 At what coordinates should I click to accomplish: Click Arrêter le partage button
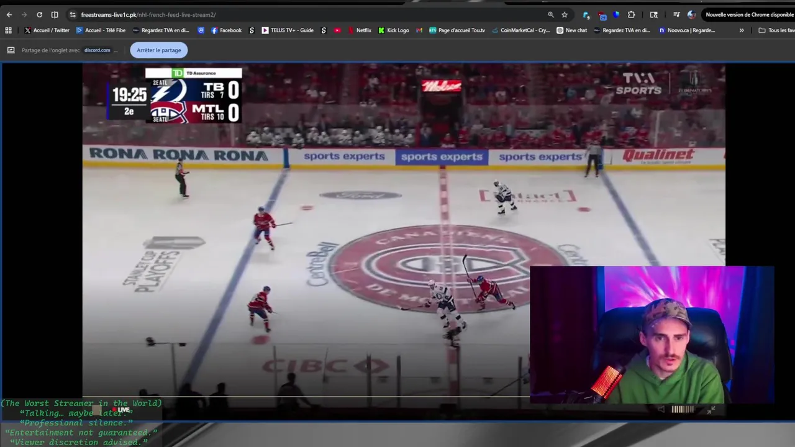(x=159, y=50)
